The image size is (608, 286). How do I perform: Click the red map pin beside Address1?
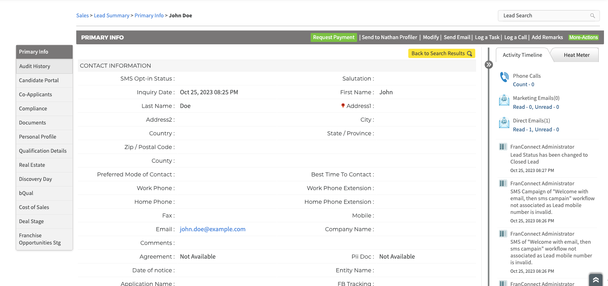343,106
